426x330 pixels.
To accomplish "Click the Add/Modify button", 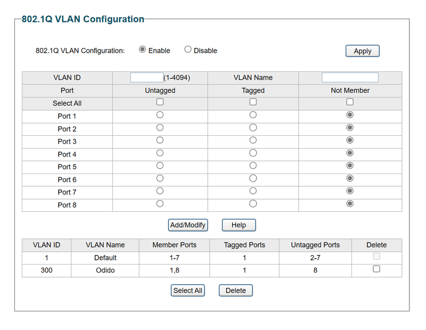I will point(187,225).
